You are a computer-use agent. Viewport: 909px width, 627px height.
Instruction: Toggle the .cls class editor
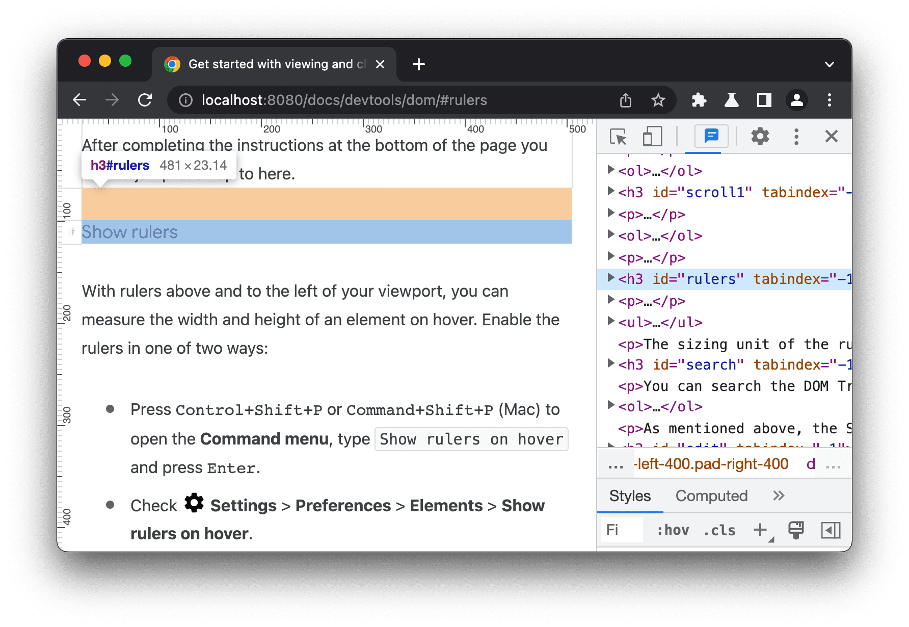[x=718, y=530]
